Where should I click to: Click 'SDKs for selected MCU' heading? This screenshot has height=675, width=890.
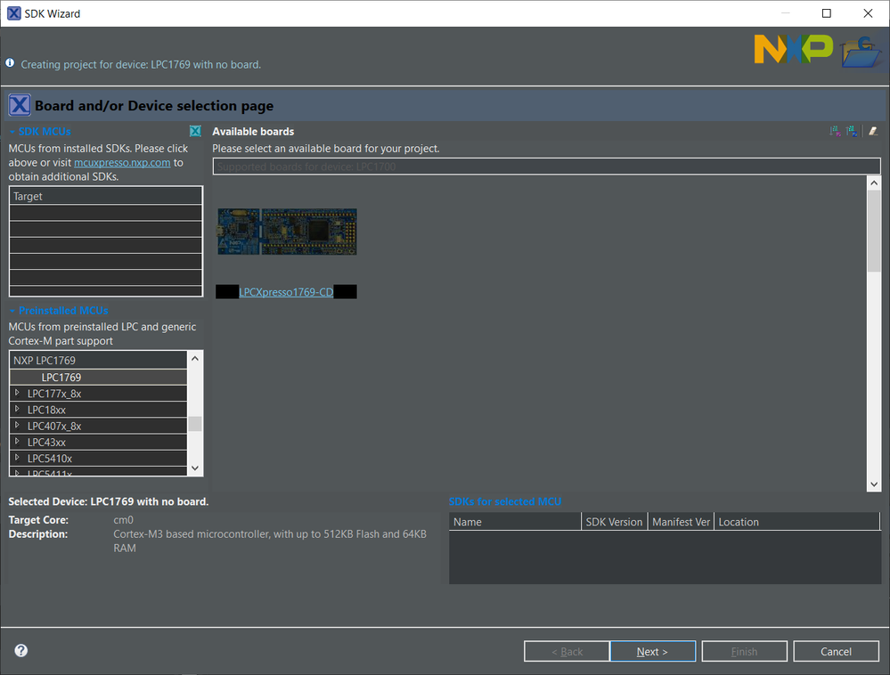click(x=504, y=501)
